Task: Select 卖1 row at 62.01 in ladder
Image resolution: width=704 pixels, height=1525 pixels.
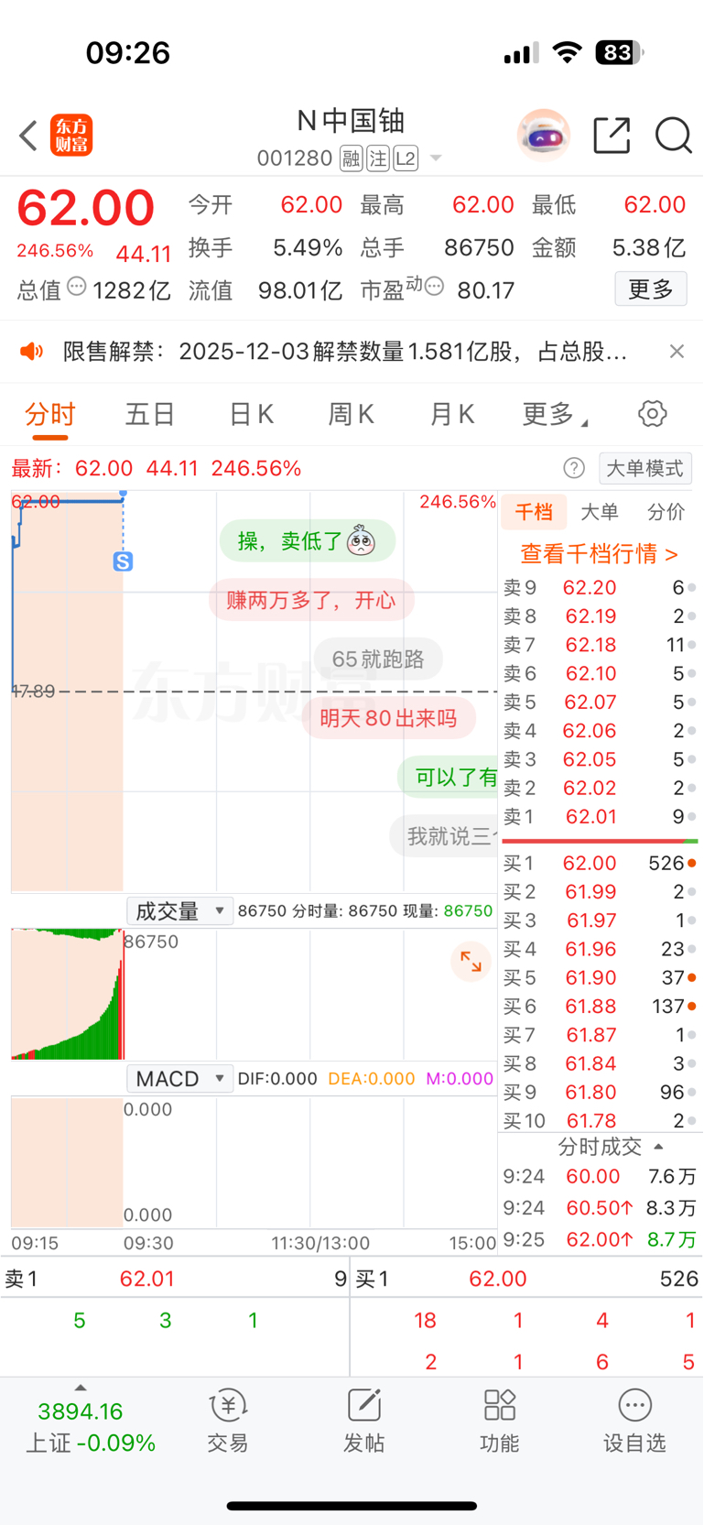Action: (600, 817)
